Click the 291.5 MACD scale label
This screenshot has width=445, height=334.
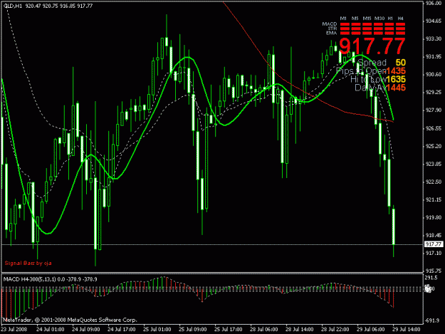431,278
